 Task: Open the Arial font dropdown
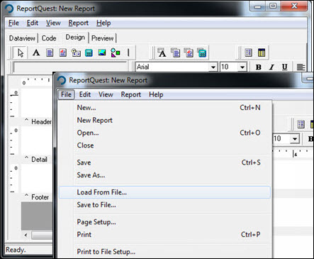click(x=213, y=67)
